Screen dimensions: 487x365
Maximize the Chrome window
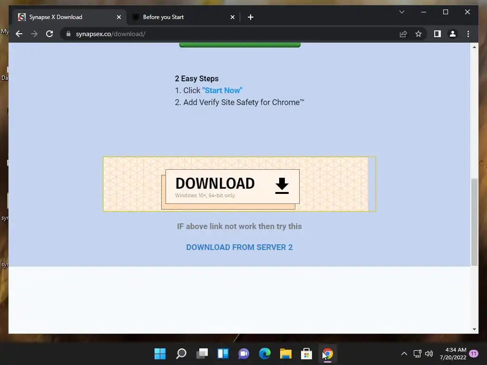(x=445, y=12)
